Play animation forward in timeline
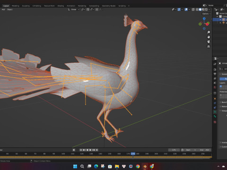This screenshot has width=227, height=170. tap(90, 150)
